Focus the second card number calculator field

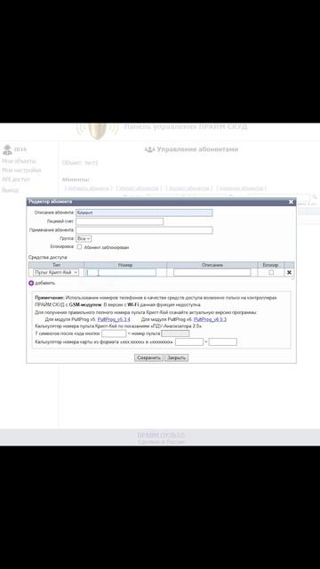click(223, 341)
